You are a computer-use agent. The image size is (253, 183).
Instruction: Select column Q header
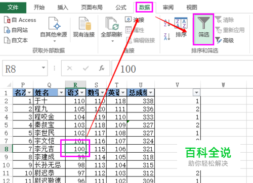click(x=49, y=85)
